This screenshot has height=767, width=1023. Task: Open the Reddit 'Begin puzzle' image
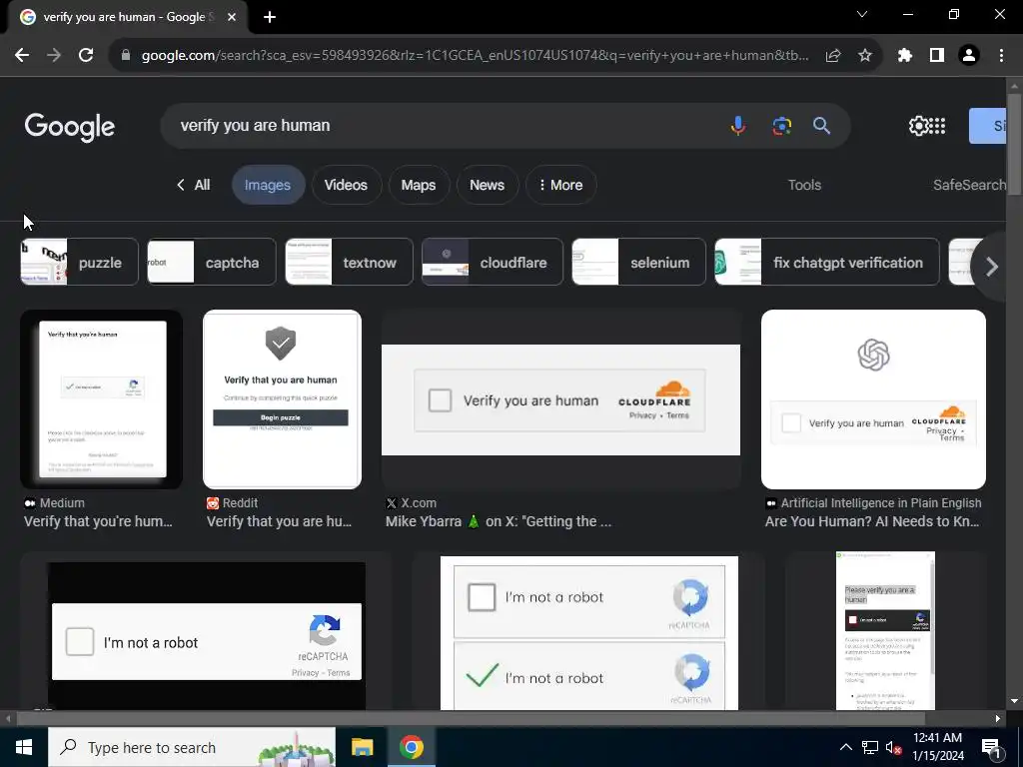tap(282, 399)
